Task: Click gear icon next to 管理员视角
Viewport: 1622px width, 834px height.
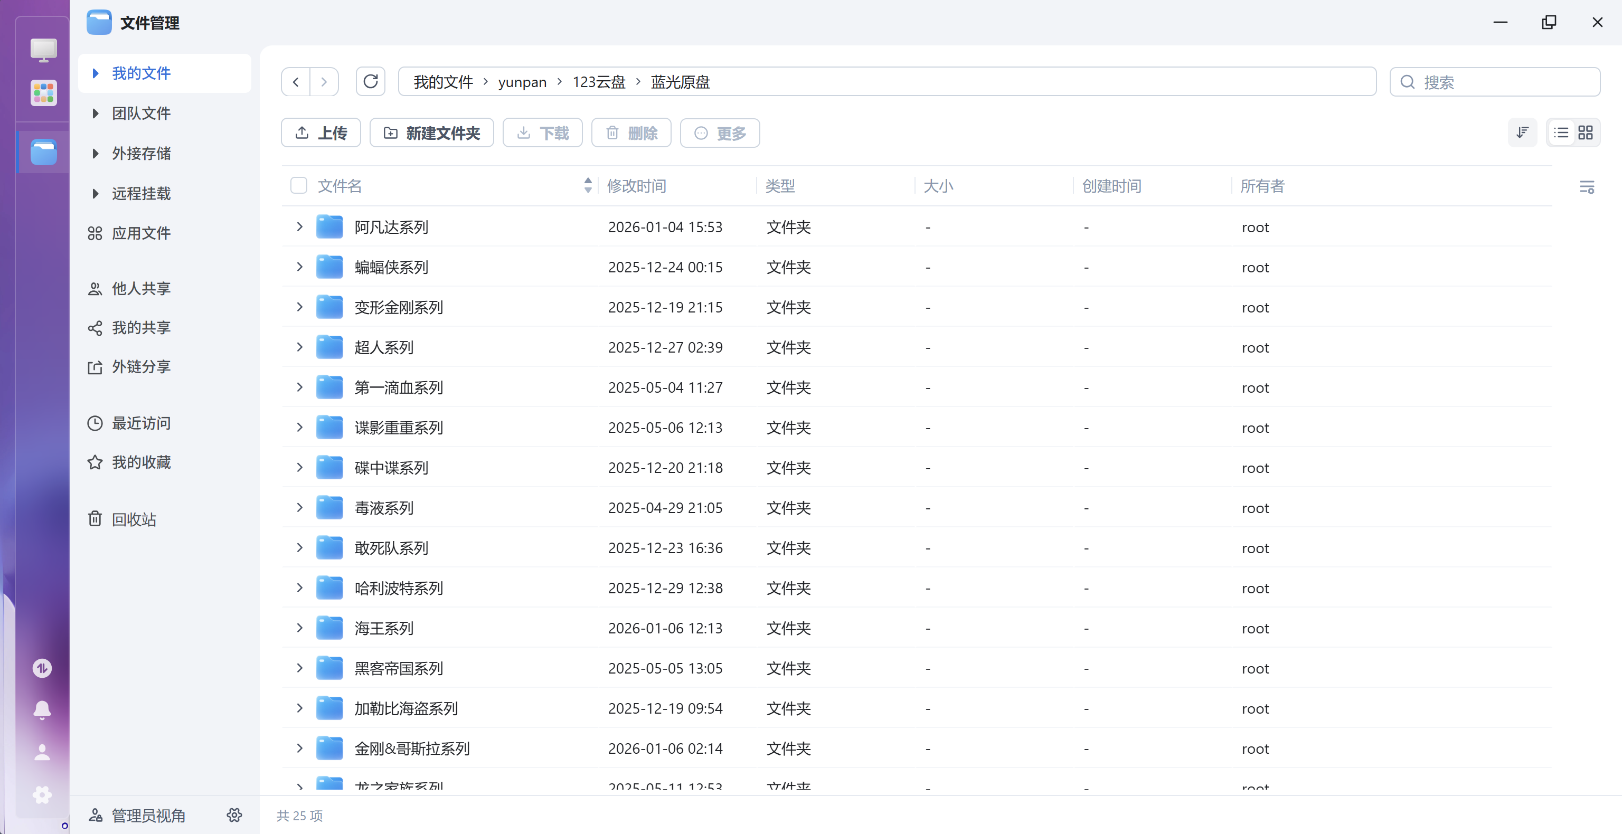Action: point(234,815)
